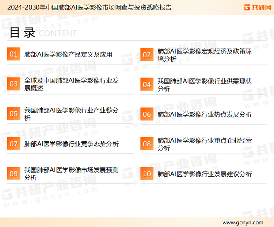Click the orange 01 number badge
Image resolution: width=274 pixels, height=227 pixels.
pos(14,54)
